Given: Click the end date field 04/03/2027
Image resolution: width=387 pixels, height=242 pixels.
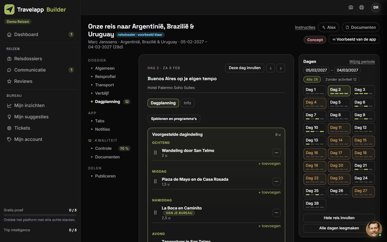Looking at the screenshot, I should (x=347, y=70).
